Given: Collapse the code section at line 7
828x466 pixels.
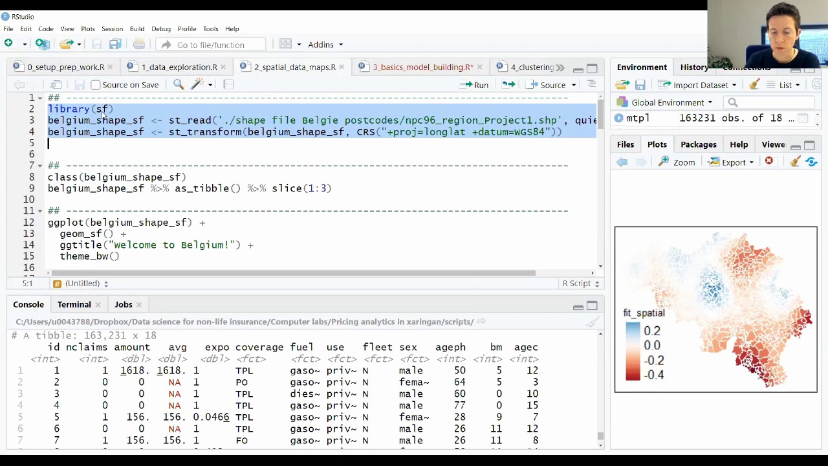Looking at the screenshot, I should pos(39,166).
